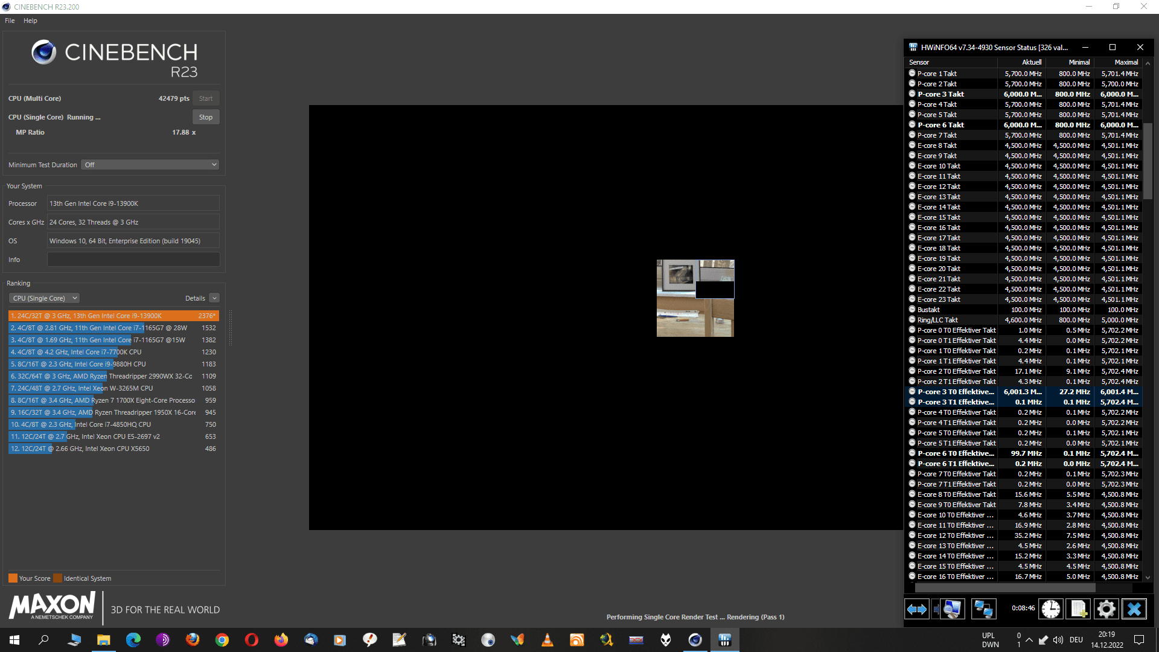Click the greyed Multi Core Start button

click(x=206, y=98)
